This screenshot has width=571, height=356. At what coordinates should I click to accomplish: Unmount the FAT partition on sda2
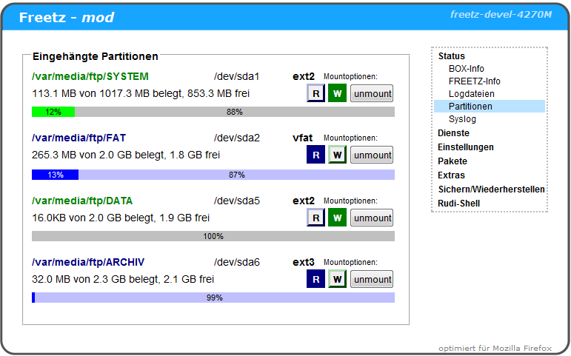372,155
